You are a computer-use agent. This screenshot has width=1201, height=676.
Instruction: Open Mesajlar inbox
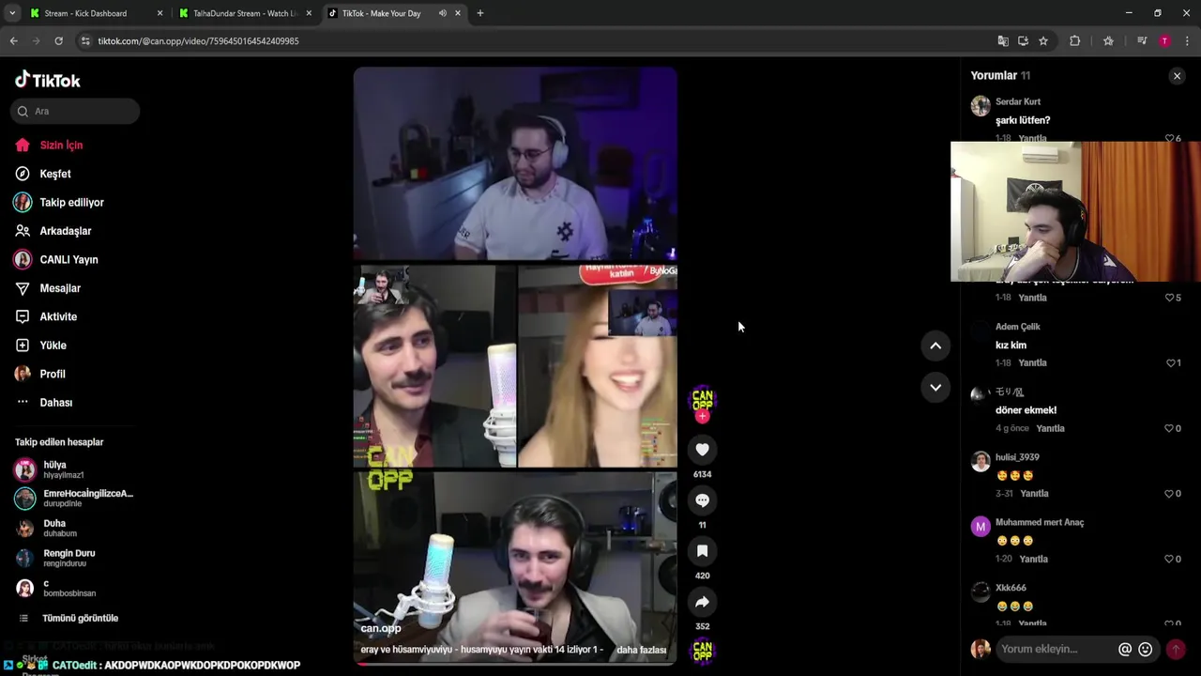60,288
